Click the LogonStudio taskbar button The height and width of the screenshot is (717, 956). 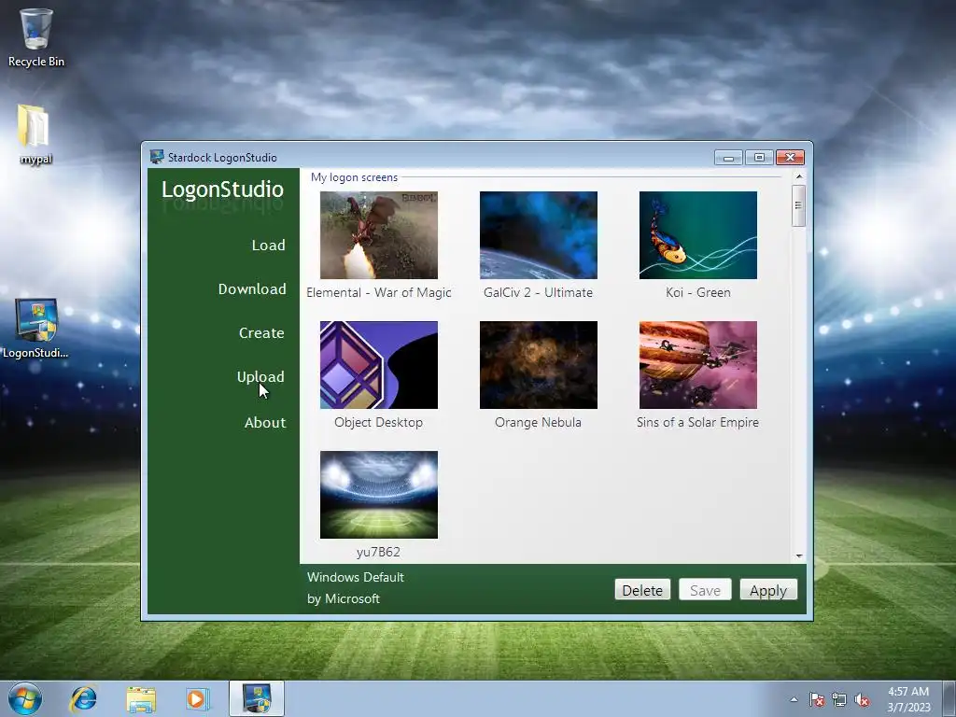click(x=257, y=698)
